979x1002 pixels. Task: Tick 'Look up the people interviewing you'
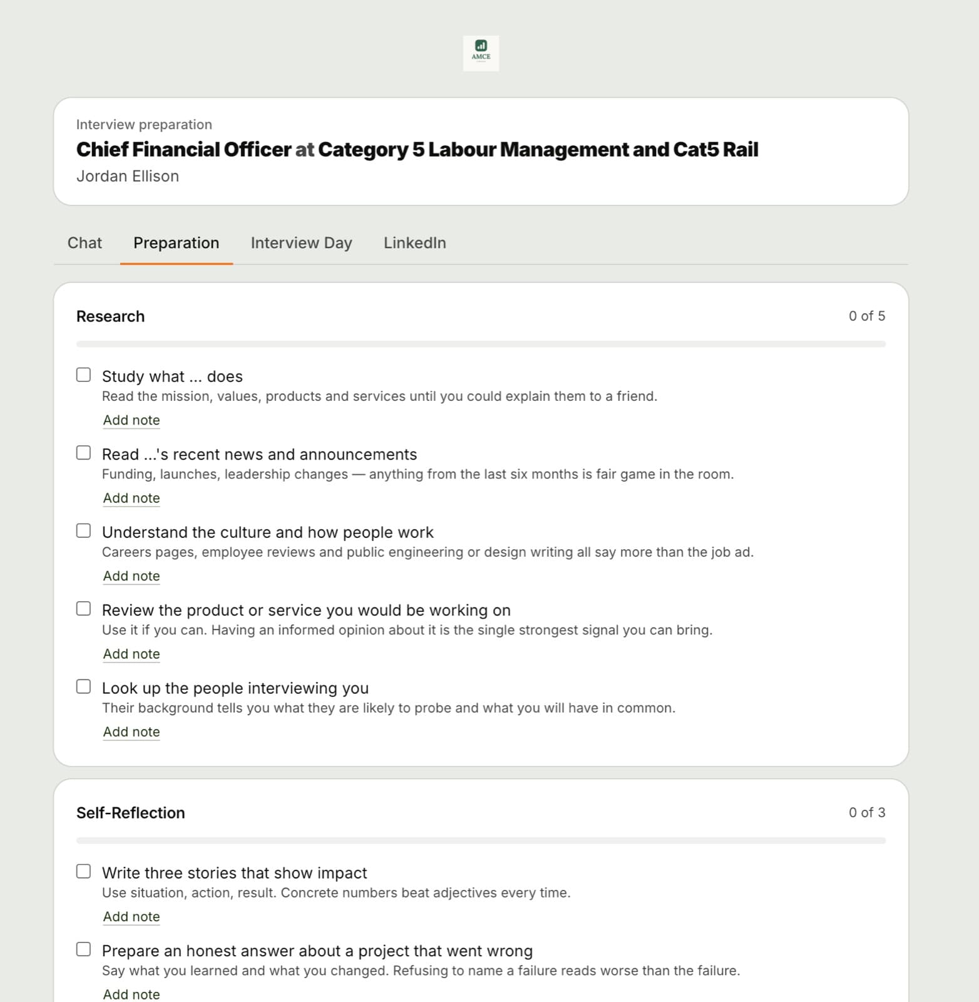[83, 686]
